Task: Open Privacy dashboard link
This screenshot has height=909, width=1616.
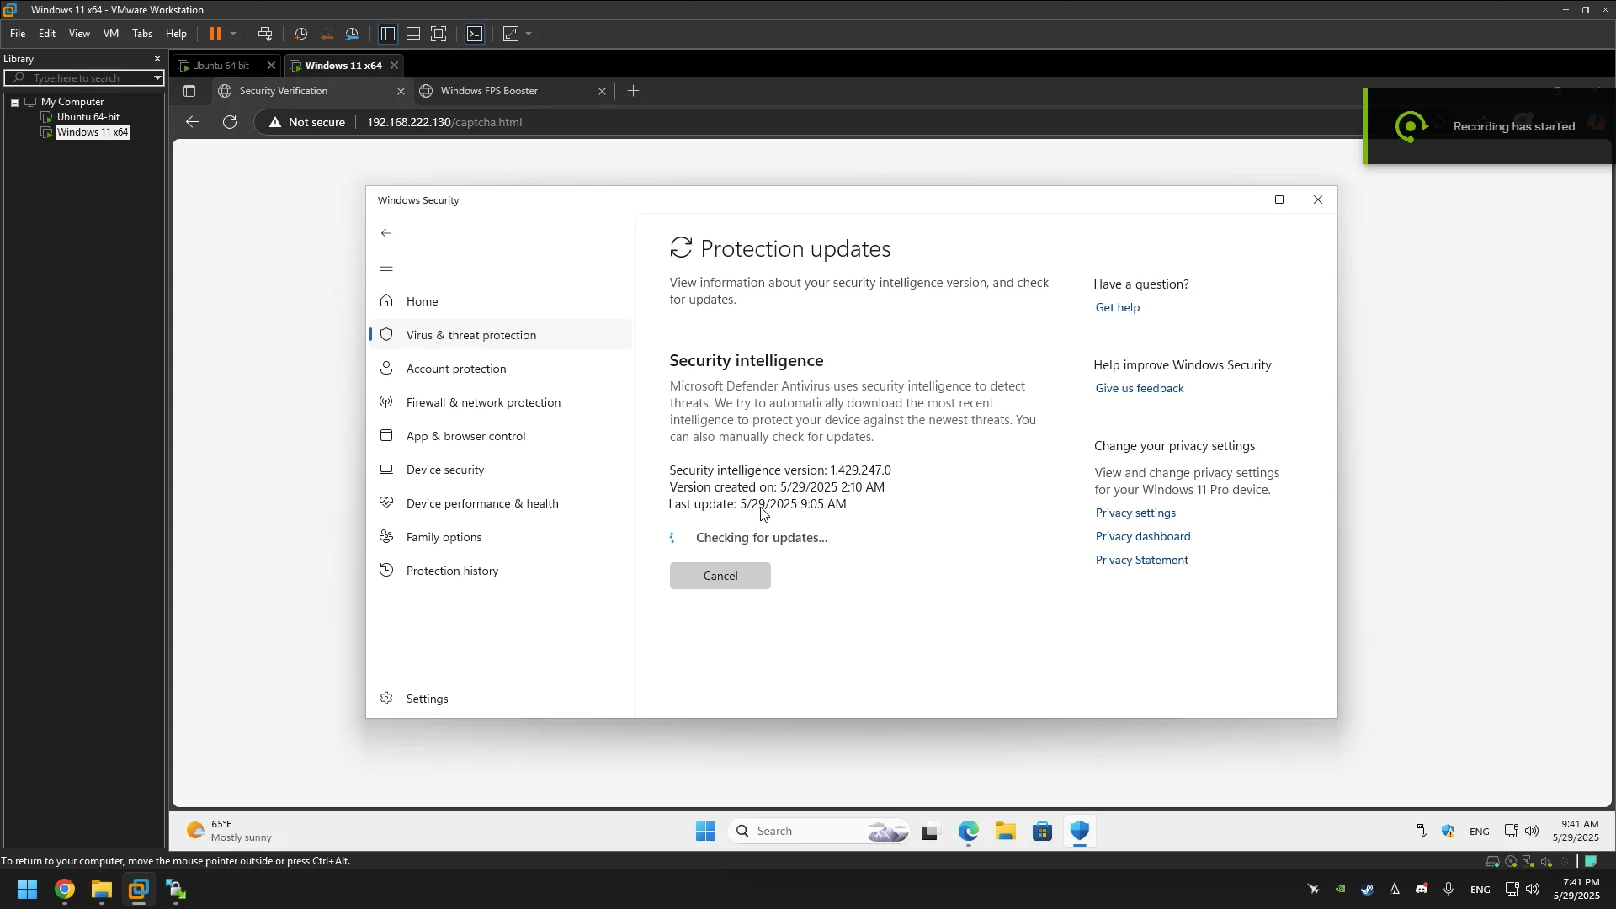Action: click(x=1142, y=536)
